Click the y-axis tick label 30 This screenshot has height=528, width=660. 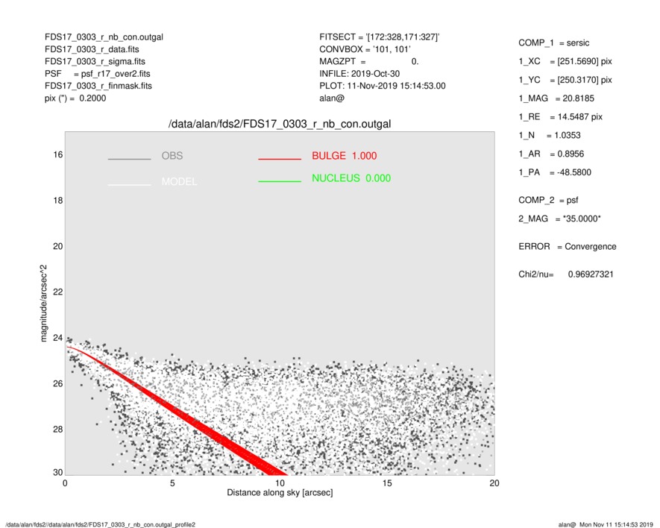[58, 472]
